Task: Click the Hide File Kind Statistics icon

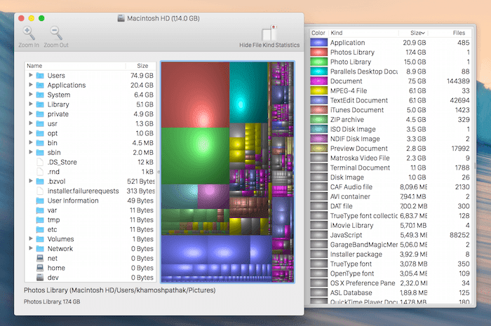Action: pyautogui.click(x=269, y=33)
